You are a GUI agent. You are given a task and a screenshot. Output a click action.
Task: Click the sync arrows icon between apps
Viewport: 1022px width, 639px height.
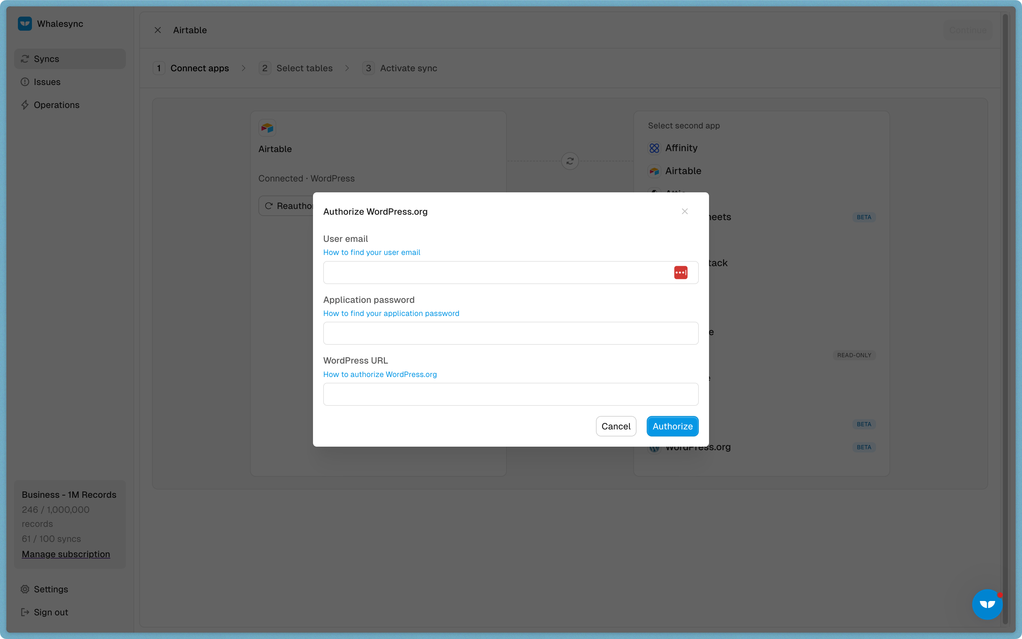click(x=570, y=161)
